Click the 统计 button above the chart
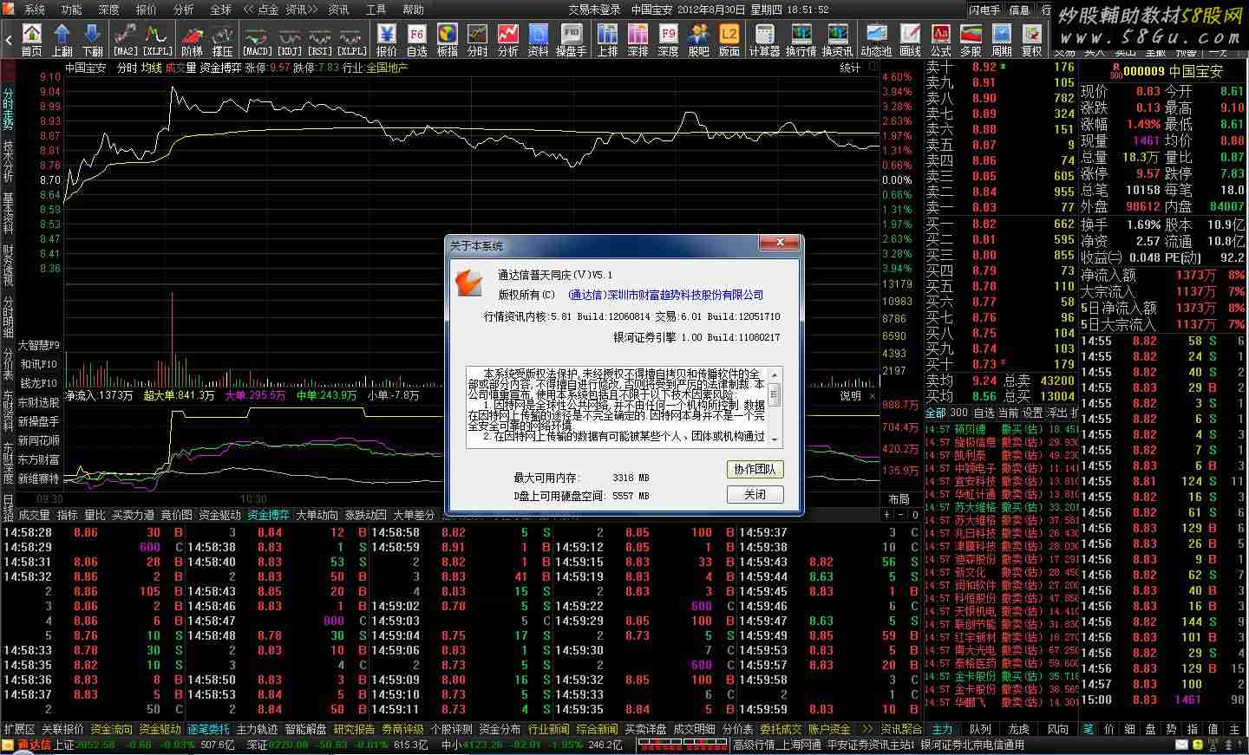 [850, 68]
